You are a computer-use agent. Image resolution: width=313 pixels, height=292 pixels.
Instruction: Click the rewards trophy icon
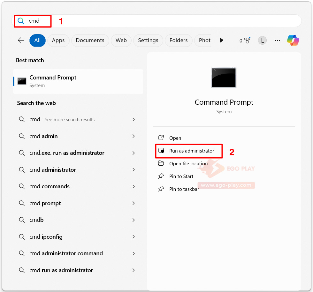[247, 40]
